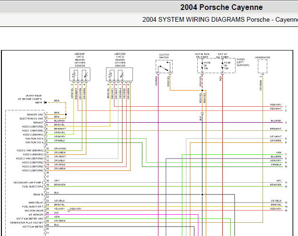298x236 pixels.
Task: Click the HO2S 2 GND (BEHIND) label
Action: click(x=30, y=151)
